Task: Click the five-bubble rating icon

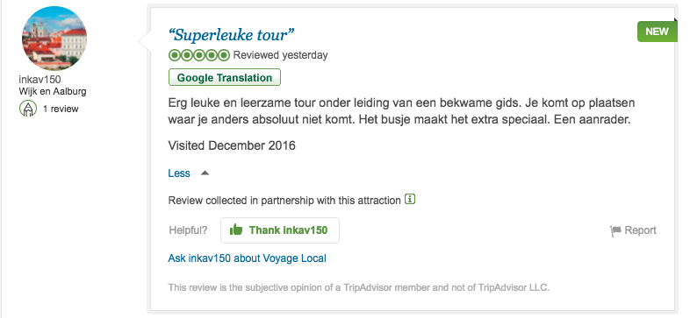Action: pyautogui.click(x=199, y=55)
